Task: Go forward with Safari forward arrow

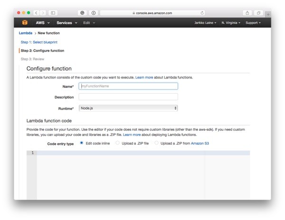Action: (43, 13)
